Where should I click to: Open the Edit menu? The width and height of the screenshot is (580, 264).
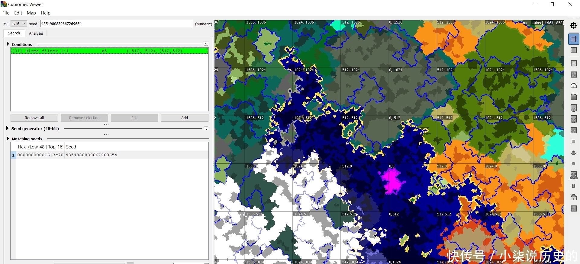[x=18, y=13]
